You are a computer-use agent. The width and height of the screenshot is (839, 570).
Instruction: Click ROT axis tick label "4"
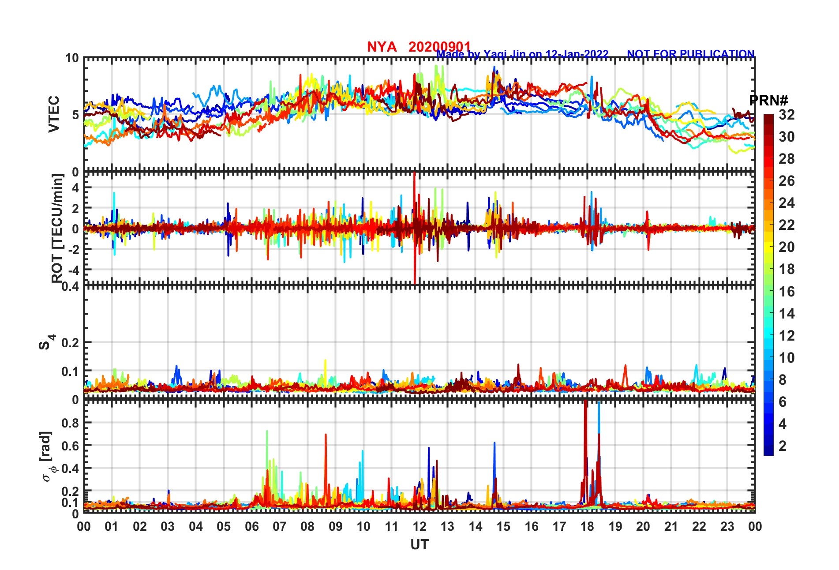coord(75,187)
